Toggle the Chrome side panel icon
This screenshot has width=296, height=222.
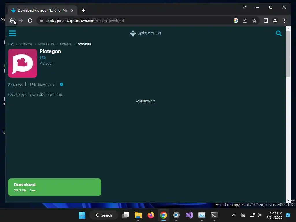coord(266,21)
